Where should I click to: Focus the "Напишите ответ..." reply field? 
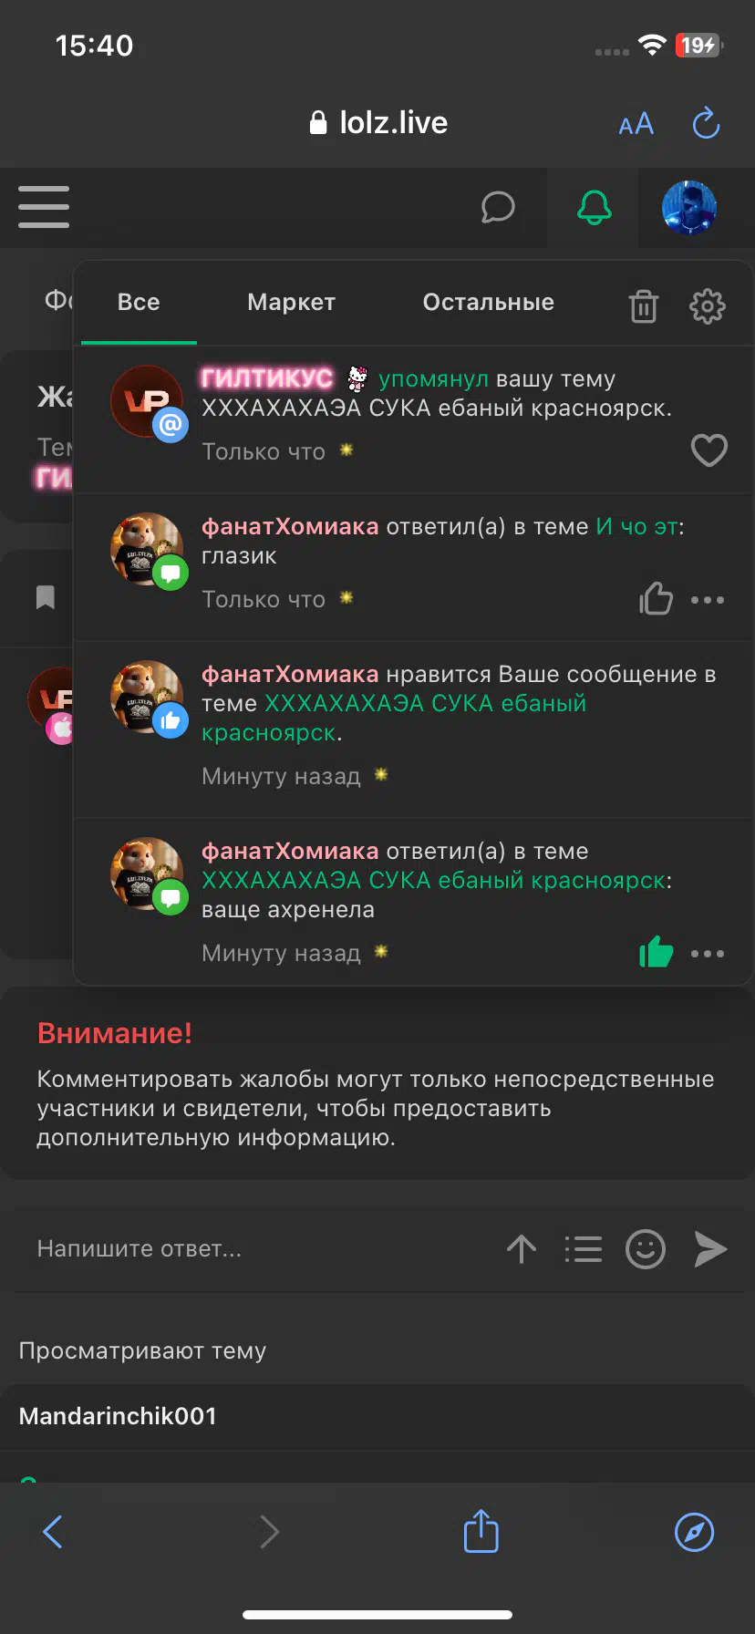(x=255, y=1248)
